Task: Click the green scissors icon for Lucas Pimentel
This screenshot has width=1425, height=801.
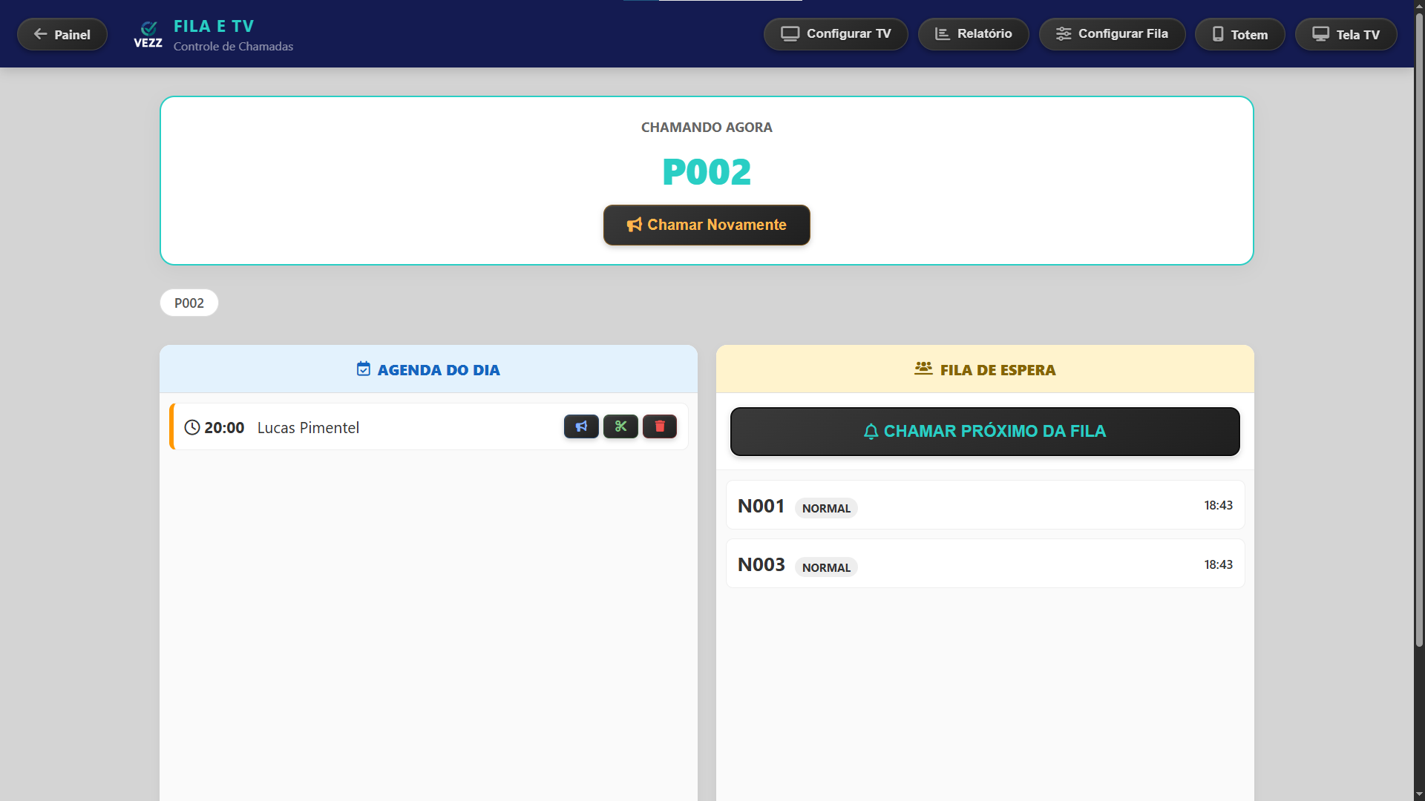Action: (620, 426)
